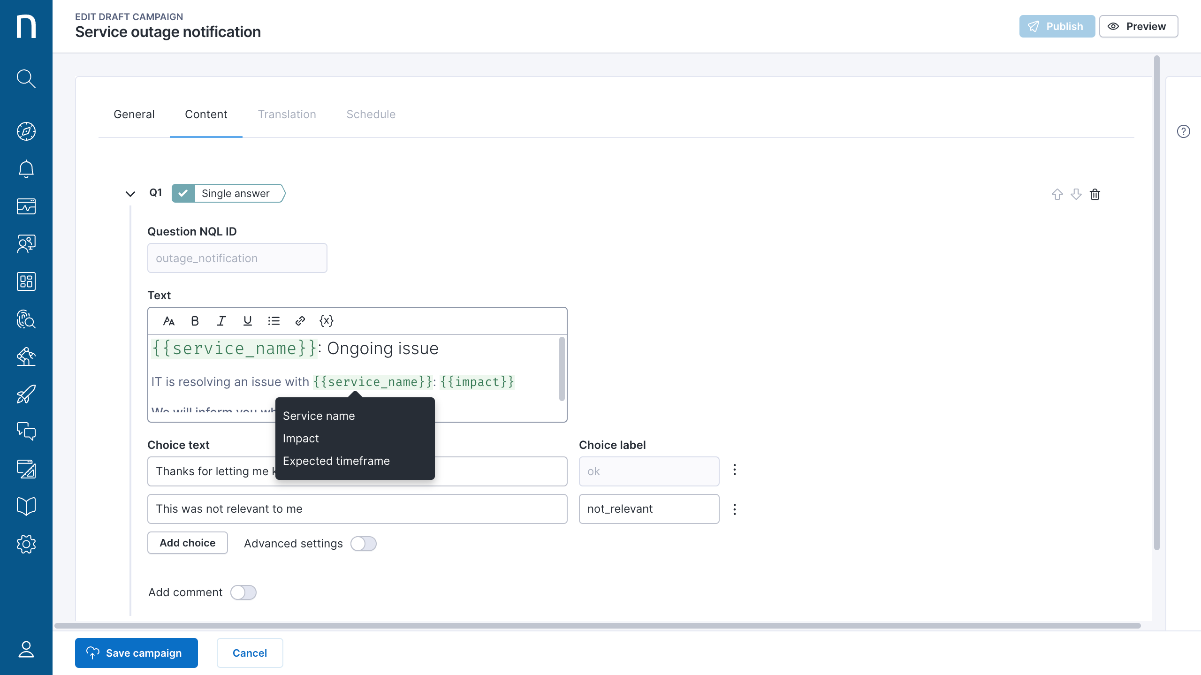Open options menu for 'ok' choice
Viewport: 1201px width, 675px height.
[x=735, y=470]
